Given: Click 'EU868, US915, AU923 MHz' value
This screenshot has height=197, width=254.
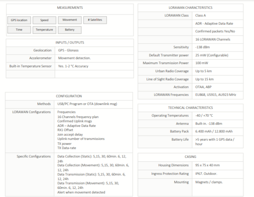Looking at the screenshot, I should pos(216,95).
